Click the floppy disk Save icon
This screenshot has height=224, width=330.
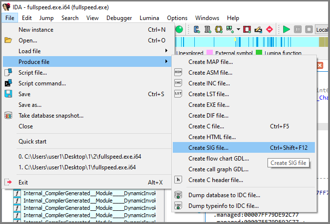(x=8, y=94)
